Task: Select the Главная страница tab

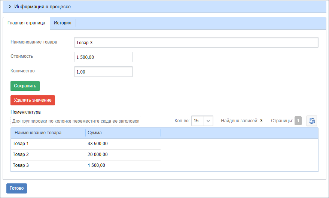Action: (x=26, y=23)
